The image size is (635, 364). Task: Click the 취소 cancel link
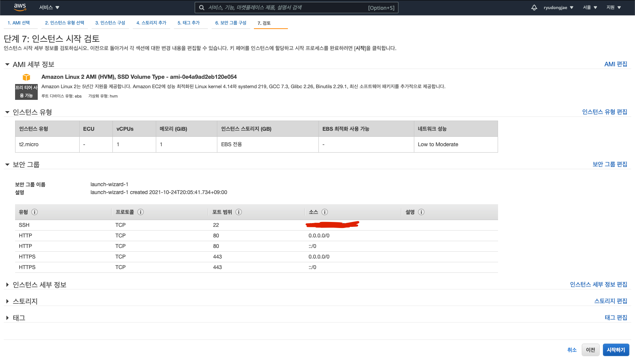pos(572,350)
